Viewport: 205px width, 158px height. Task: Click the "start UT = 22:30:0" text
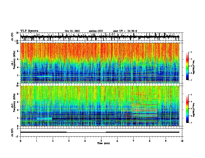(125, 31)
